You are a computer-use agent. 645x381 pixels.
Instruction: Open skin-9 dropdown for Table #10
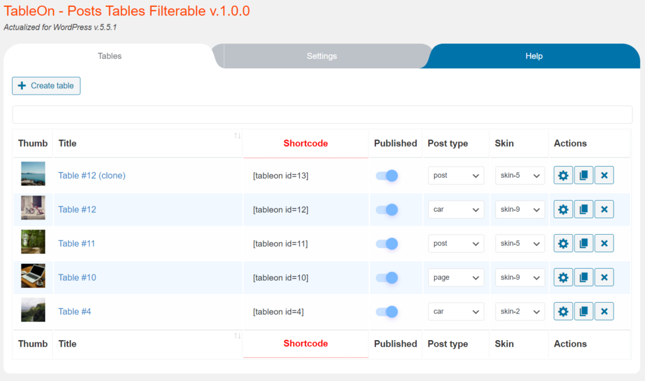point(520,277)
